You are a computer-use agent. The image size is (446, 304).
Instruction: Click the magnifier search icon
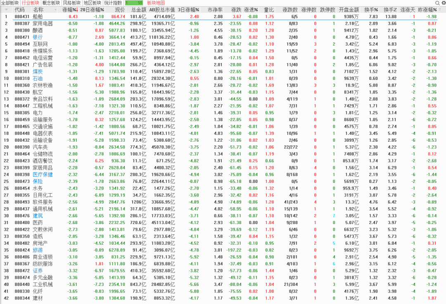tap(437, 3)
